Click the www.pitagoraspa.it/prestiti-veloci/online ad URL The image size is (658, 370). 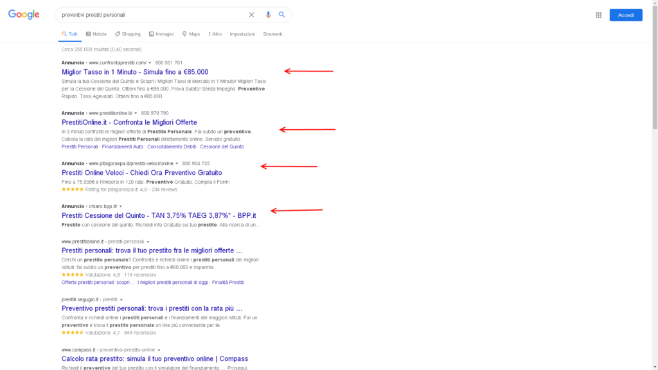coord(131,164)
